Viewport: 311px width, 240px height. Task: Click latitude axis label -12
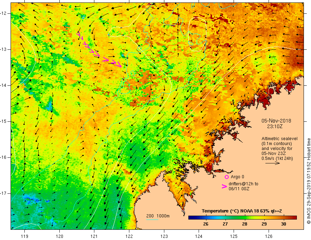click(x=4, y=13)
